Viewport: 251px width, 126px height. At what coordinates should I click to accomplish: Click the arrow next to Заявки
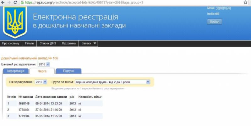click(95, 43)
